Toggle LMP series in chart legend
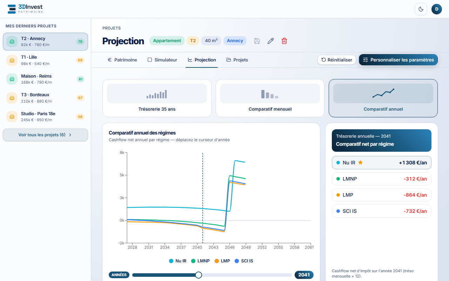The image size is (449, 281). (x=222, y=261)
